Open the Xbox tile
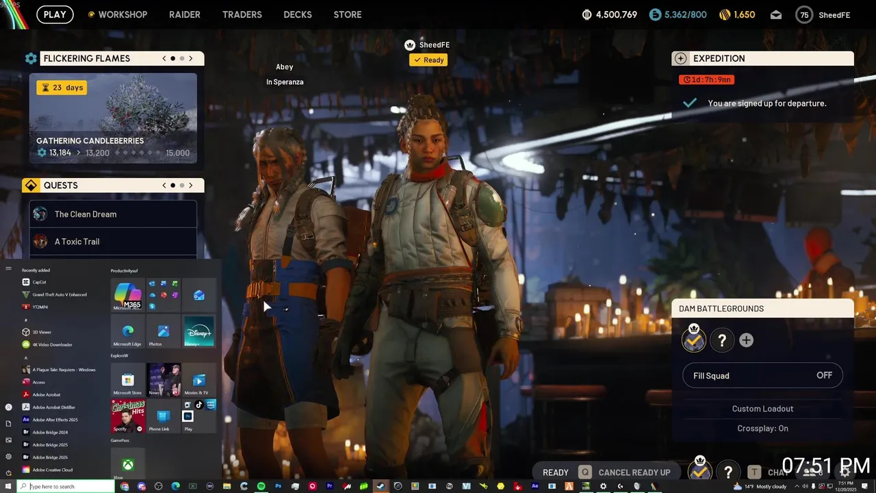This screenshot has height=493, width=876. pos(127,465)
